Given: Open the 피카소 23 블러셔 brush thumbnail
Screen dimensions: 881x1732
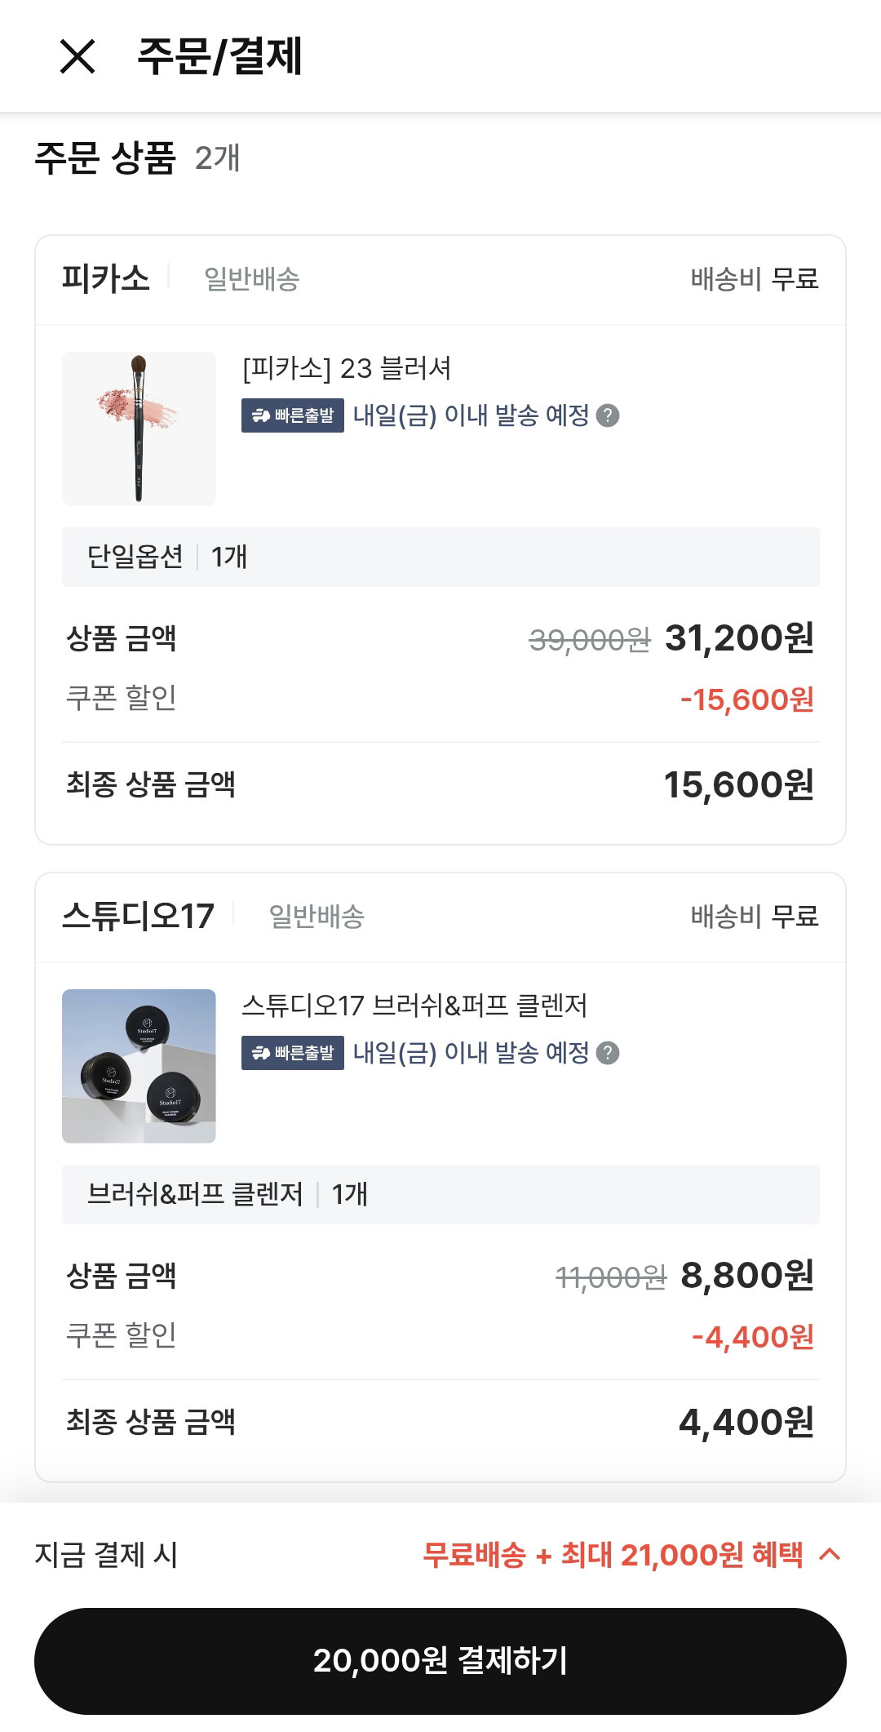Looking at the screenshot, I should pyautogui.click(x=139, y=429).
